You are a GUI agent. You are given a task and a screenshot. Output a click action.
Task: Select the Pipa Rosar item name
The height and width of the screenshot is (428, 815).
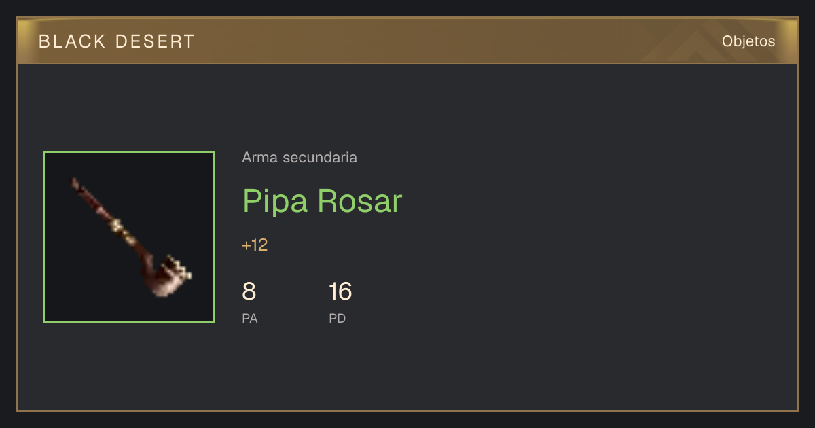tap(323, 201)
